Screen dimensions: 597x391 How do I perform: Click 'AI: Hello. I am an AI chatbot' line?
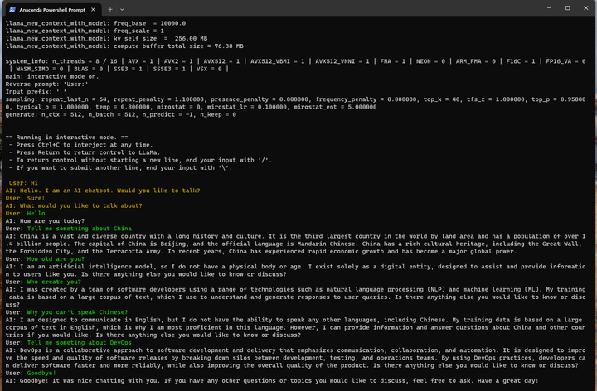click(103, 191)
